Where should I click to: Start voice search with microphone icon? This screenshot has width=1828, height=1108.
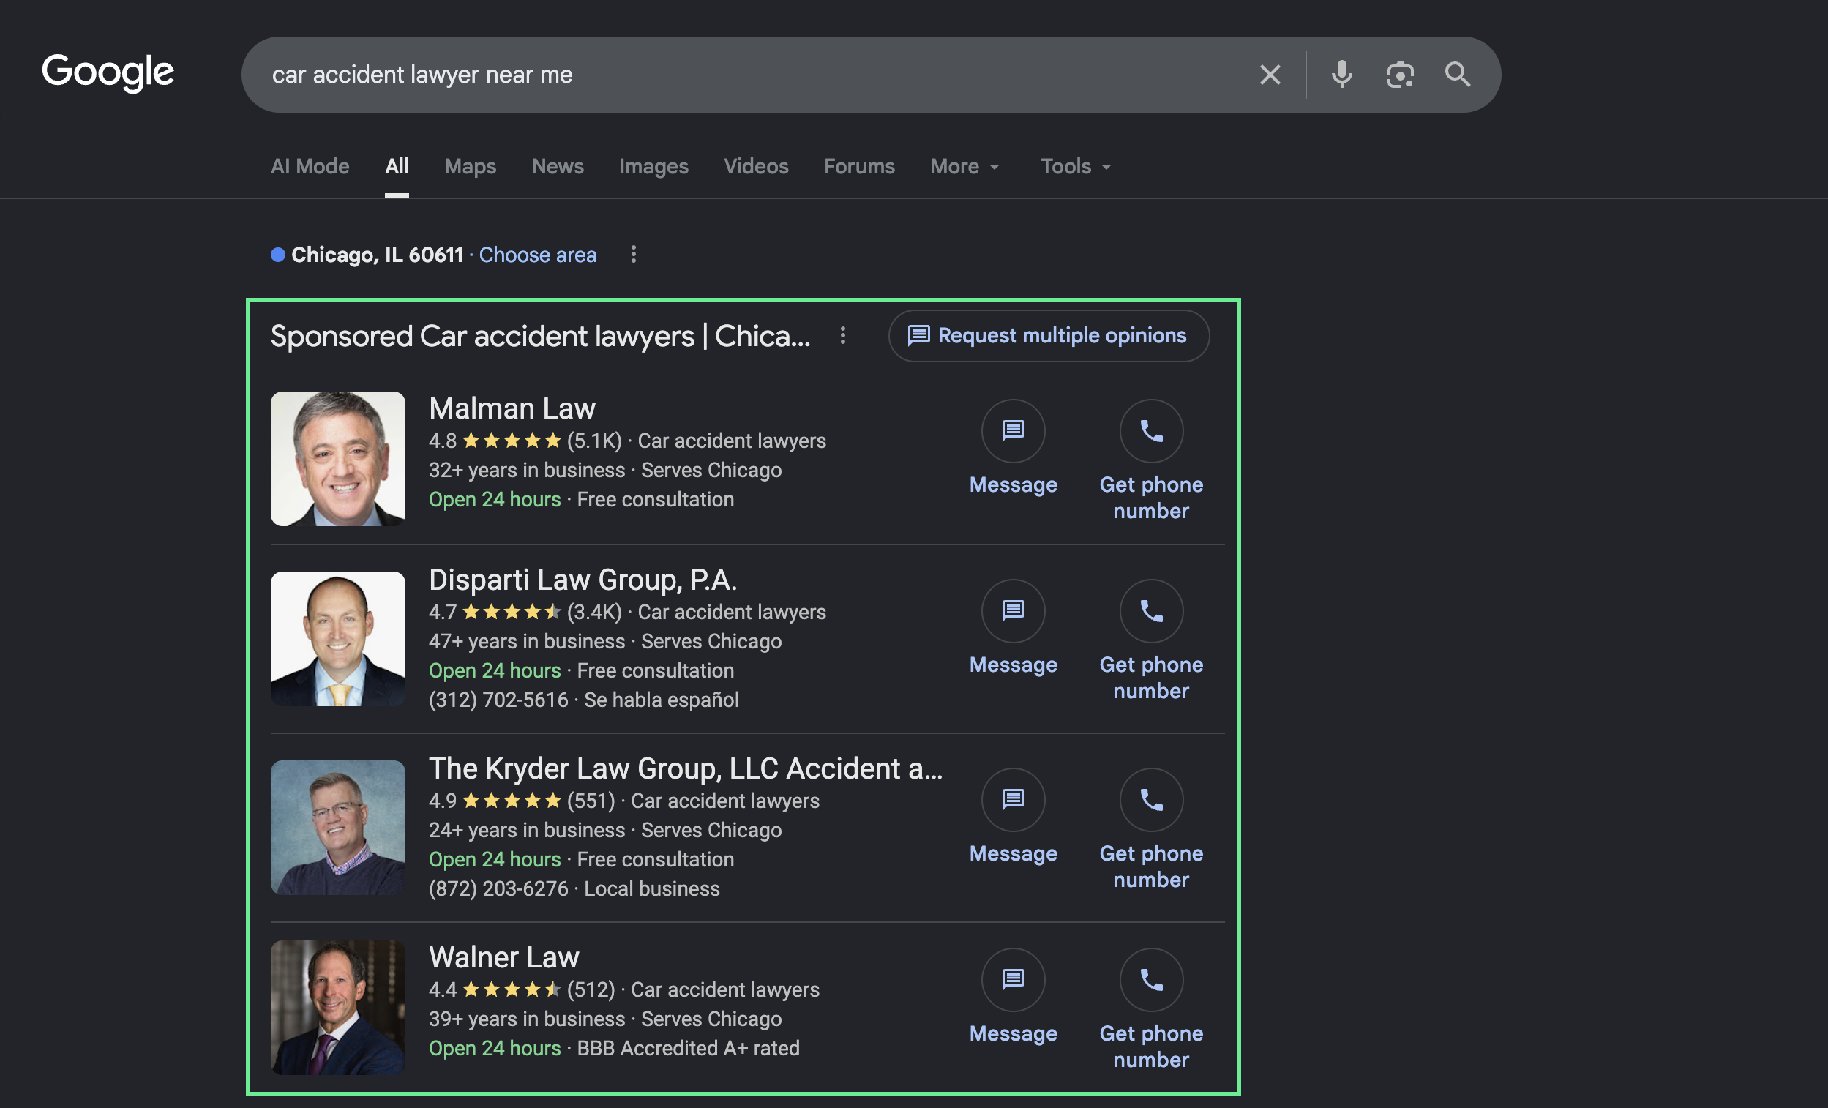1341,74
